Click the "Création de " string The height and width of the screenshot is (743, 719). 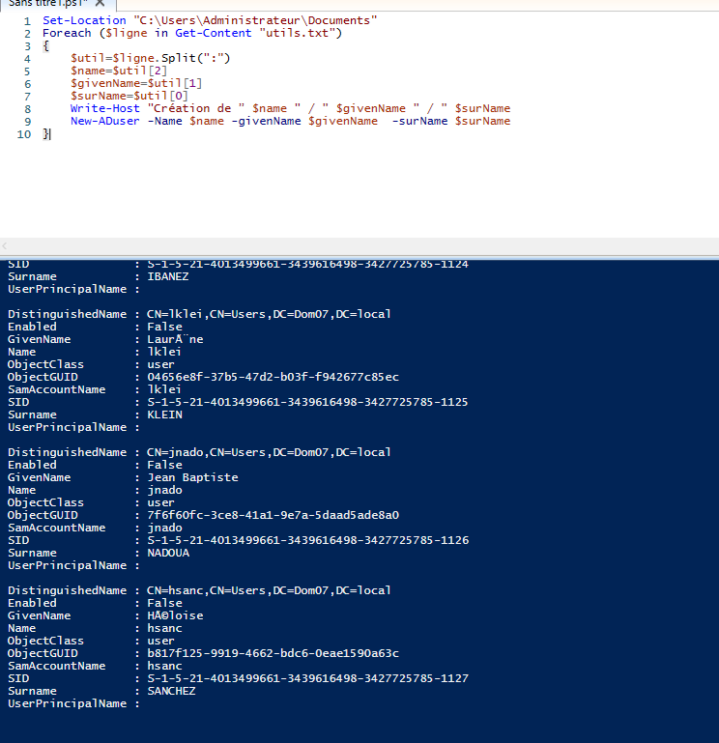point(196,108)
